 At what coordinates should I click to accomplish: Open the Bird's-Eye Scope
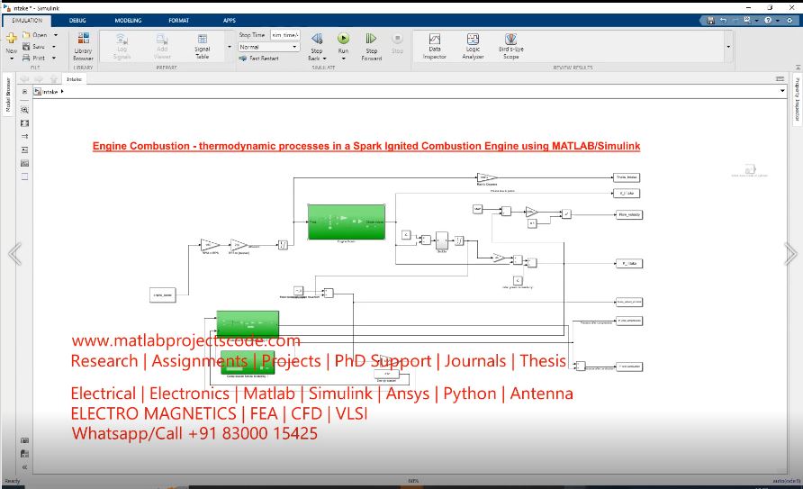coord(510,44)
